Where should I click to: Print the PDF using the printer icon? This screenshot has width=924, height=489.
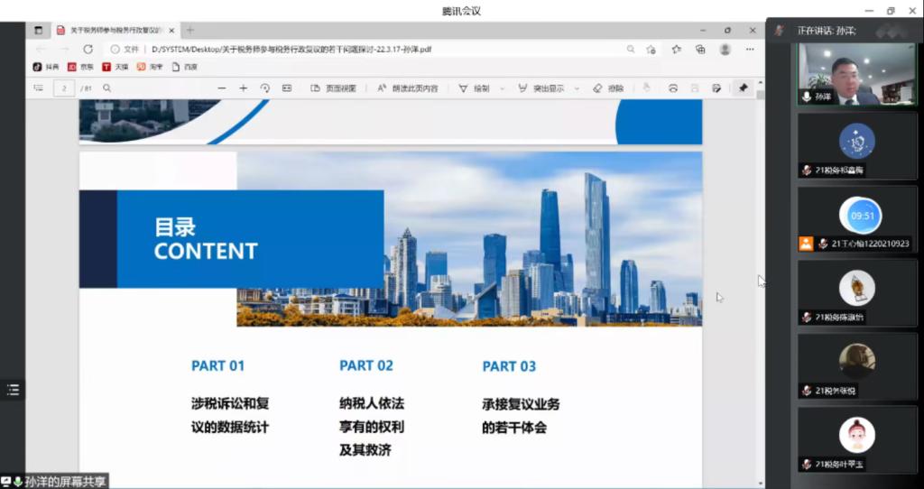click(672, 88)
